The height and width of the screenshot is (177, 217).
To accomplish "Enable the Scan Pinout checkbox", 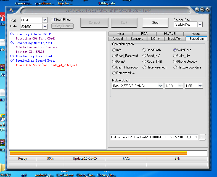I will (x=53, y=20).
